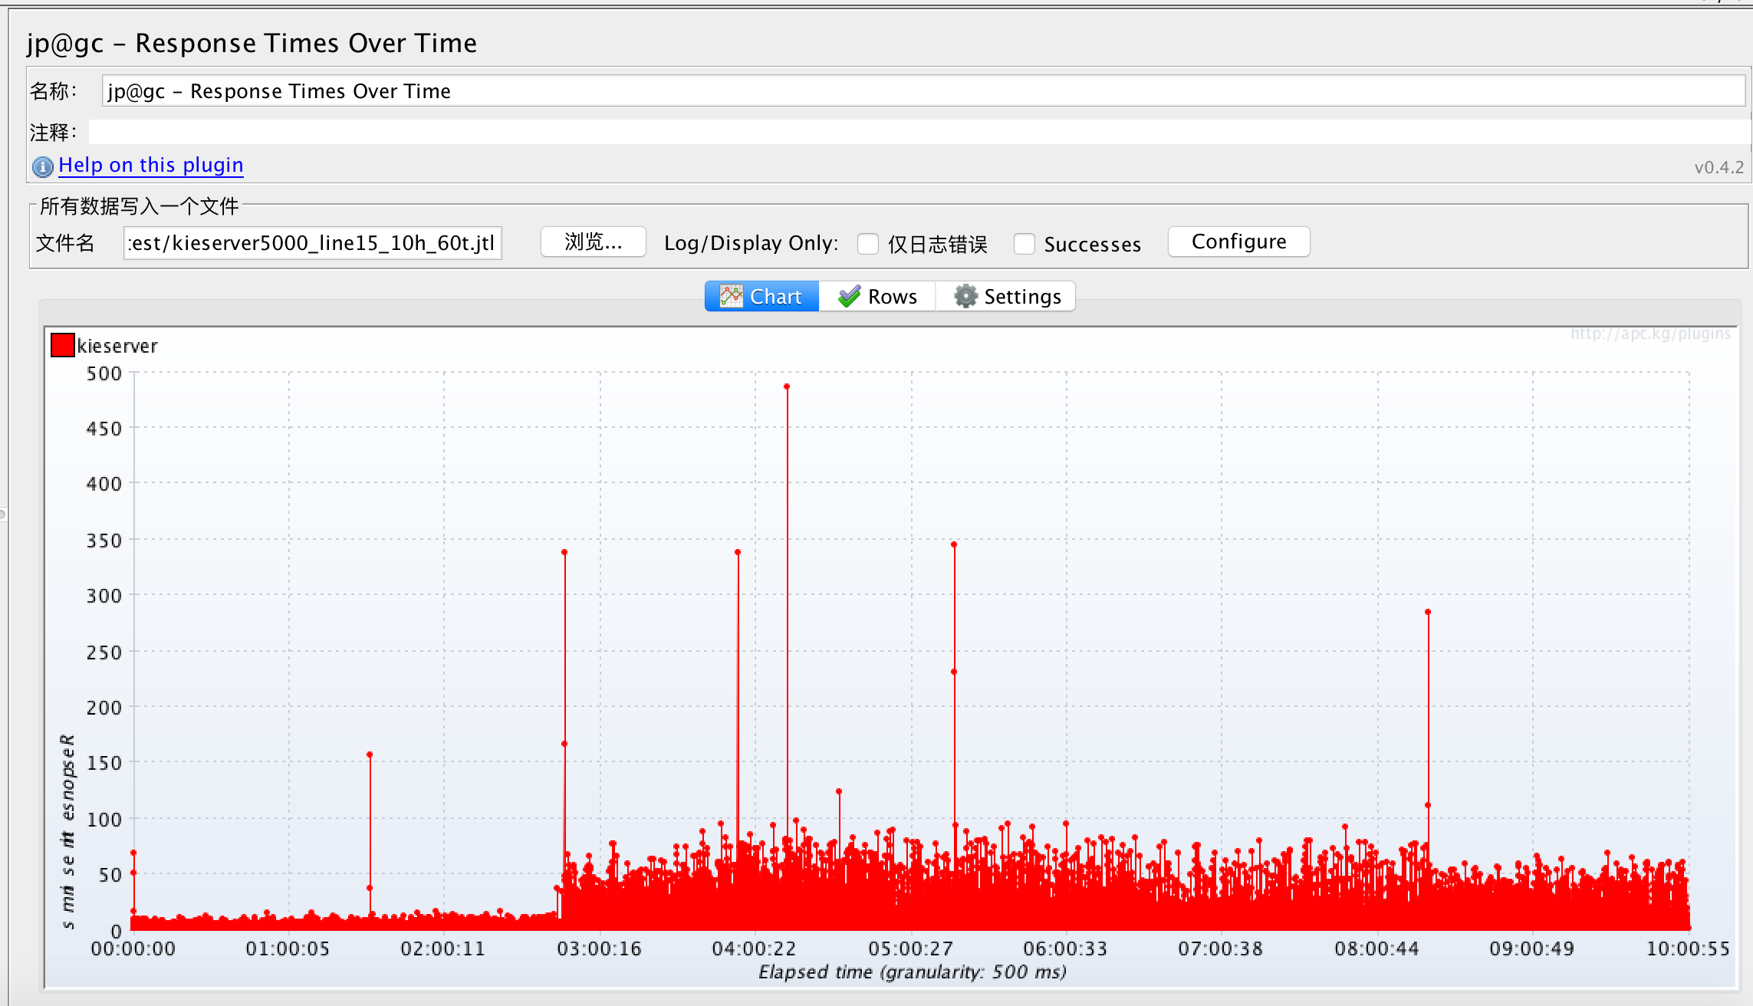Click the 浏览... browse button
The width and height of the screenshot is (1753, 1006).
pos(593,242)
